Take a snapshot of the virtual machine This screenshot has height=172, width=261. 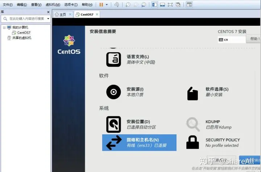pyautogui.click(x=128, y=5)
